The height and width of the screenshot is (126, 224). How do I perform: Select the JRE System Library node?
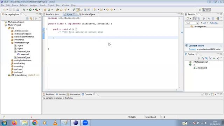(x=24, y=75)
